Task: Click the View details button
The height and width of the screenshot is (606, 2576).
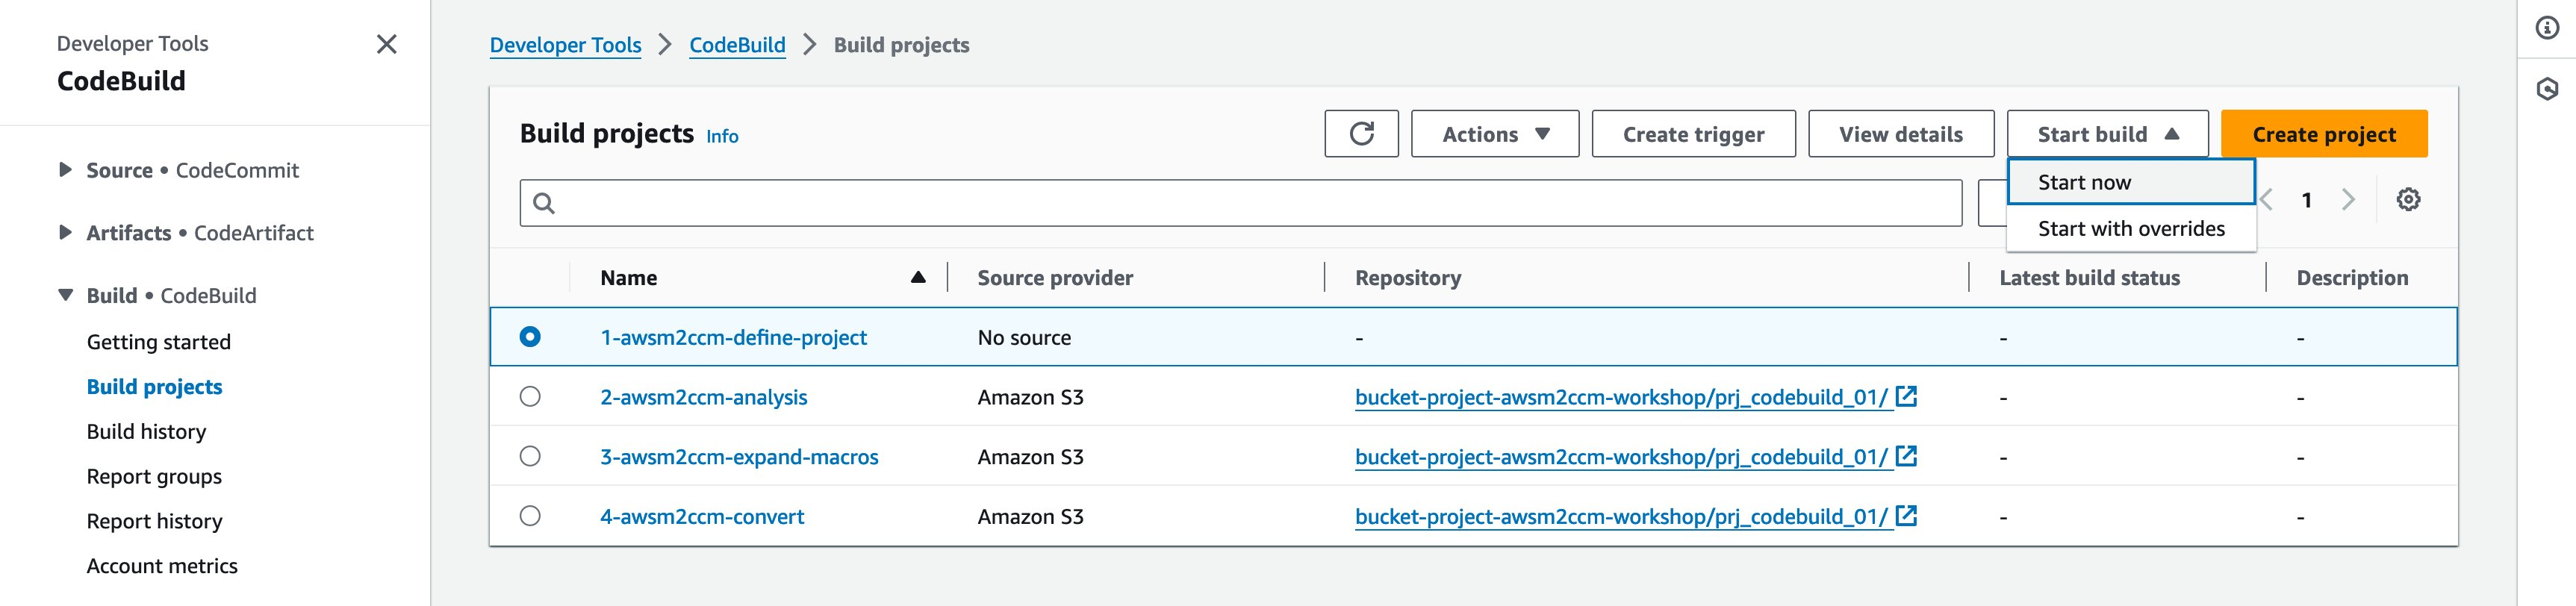Action: 1900,134
